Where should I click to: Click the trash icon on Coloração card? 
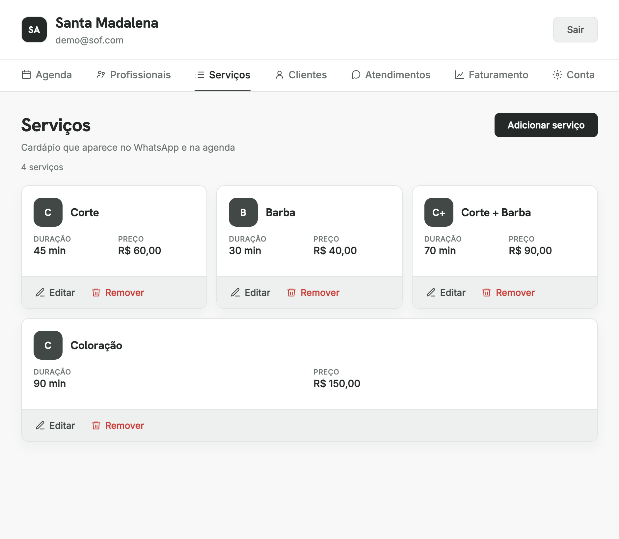pos(96,425)
